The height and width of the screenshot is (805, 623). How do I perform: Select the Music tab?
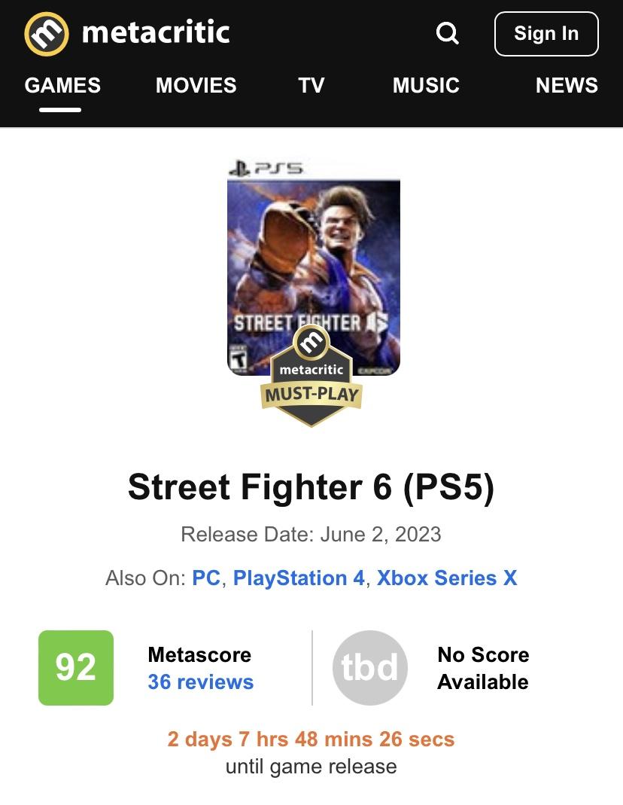point(426,85)
